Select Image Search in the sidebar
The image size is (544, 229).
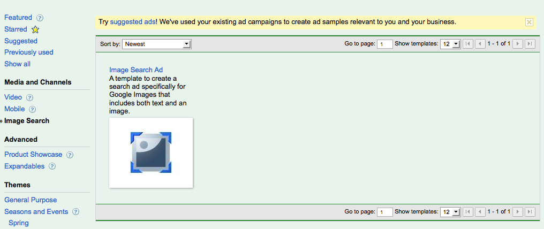[27, 121]
